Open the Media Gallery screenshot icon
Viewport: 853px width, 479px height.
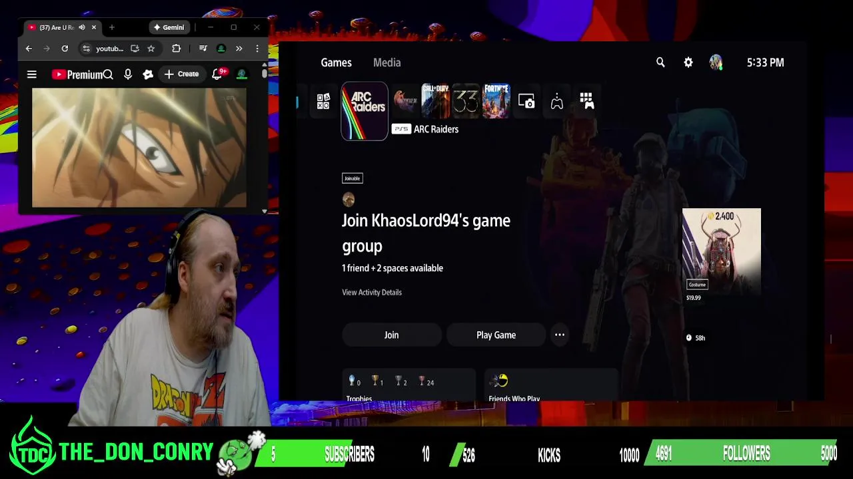[526, 102]
